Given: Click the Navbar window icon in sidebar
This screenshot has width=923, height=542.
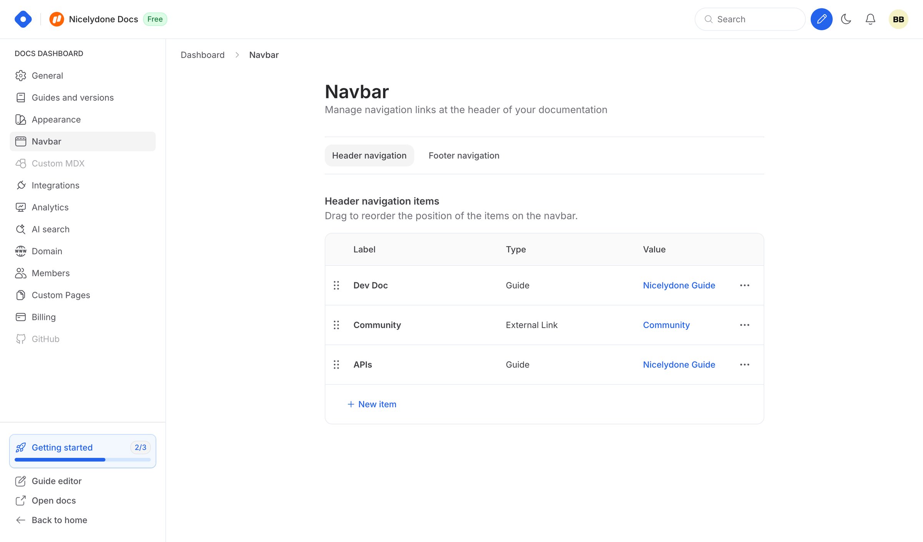Looking at the screenshot, I should (21, 141).
